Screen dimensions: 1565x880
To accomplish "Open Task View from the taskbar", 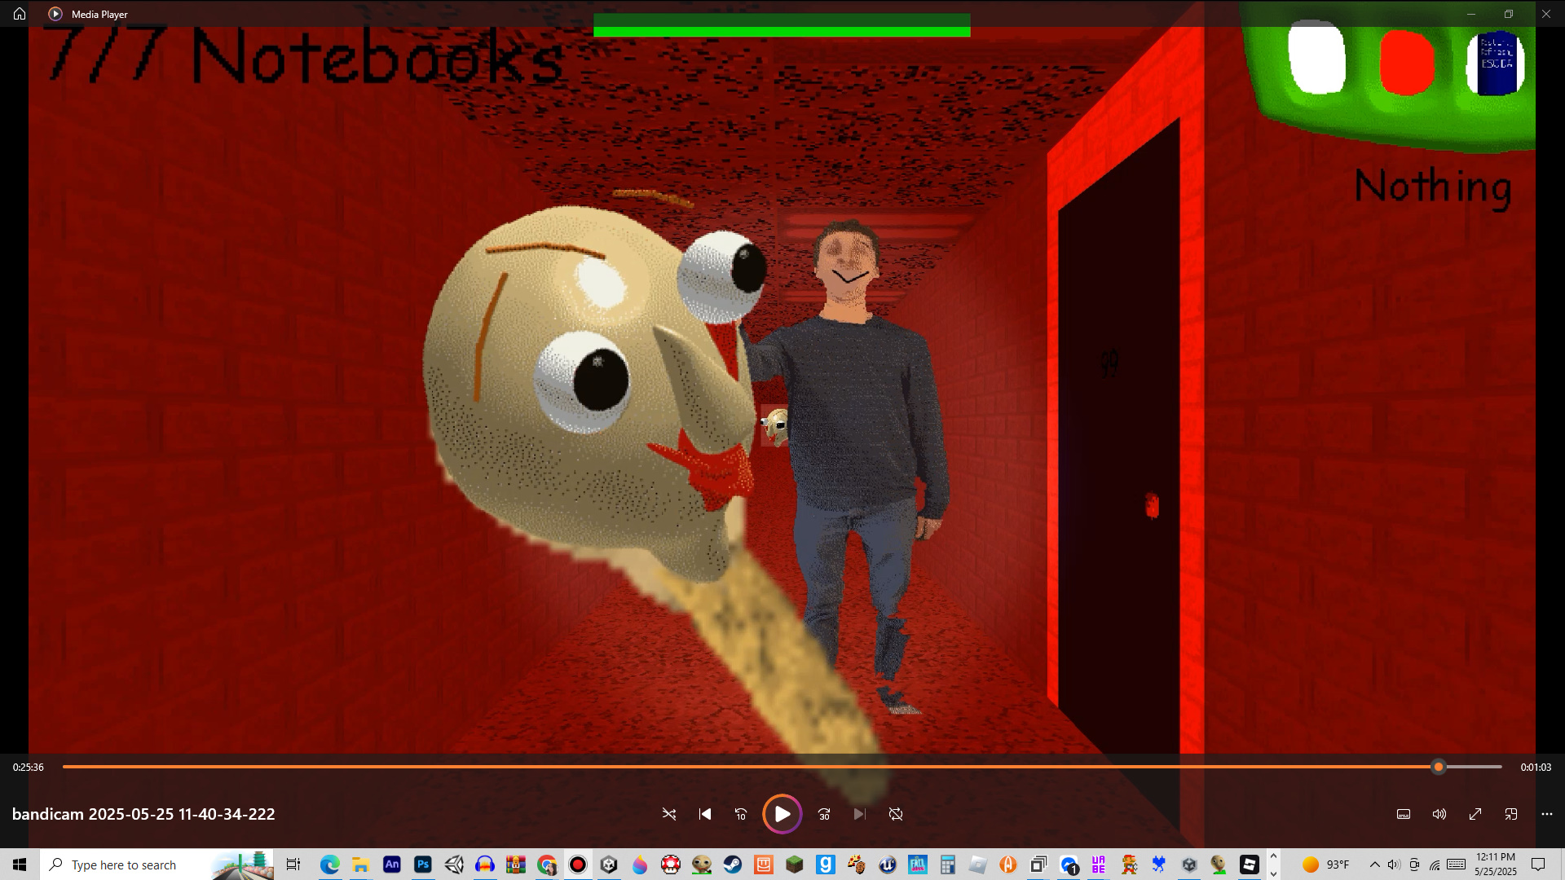I will pyautogui.click(x=293, y=865).
